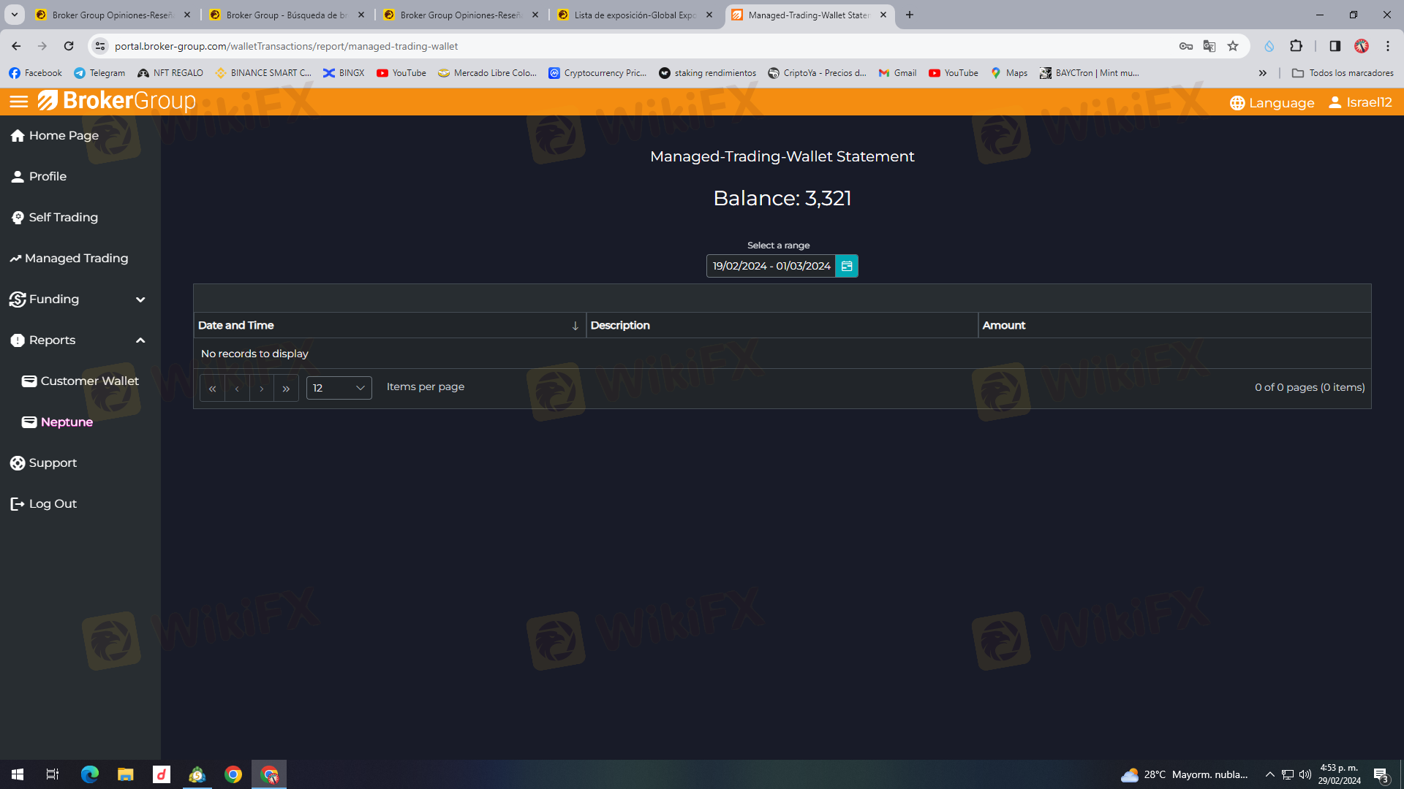The width and height of the screenshot is (1404, 789).
Task: Open Customer Wallet report link
Action: pos(89,381)
